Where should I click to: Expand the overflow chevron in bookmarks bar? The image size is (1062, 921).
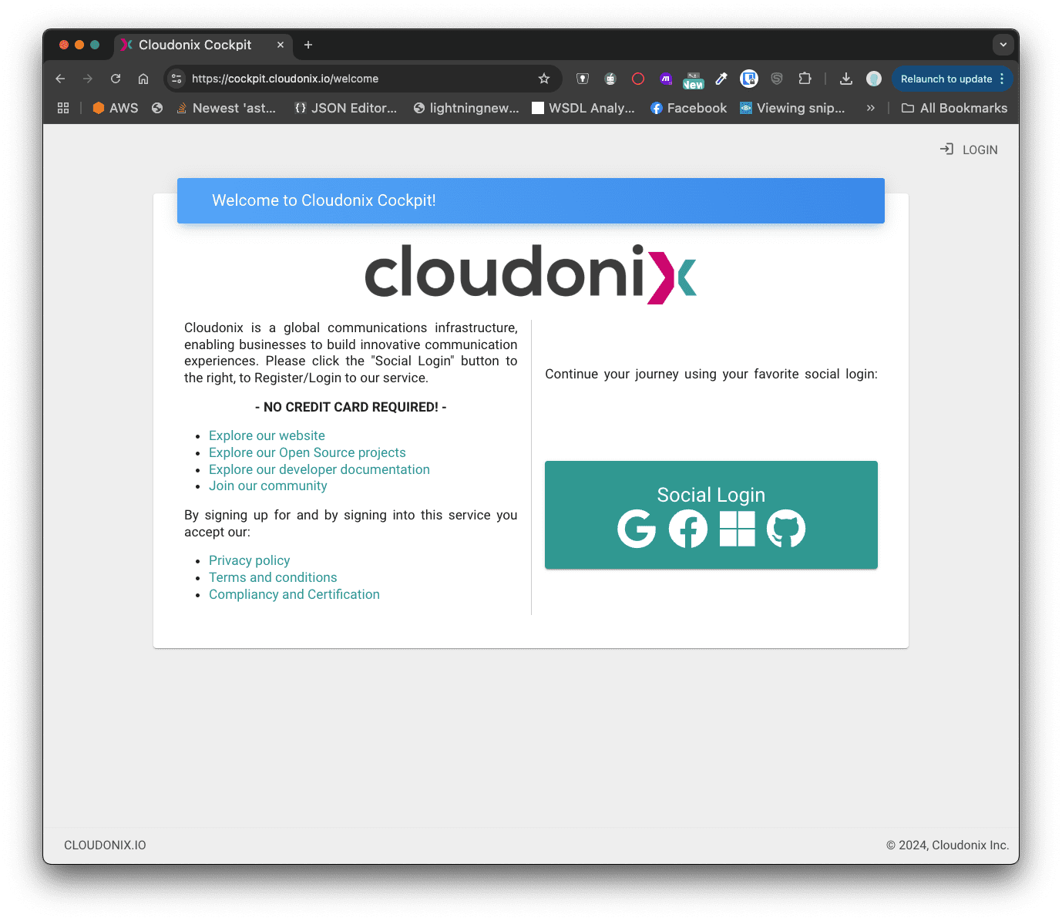pyautogui.click(x=870, y=108)
